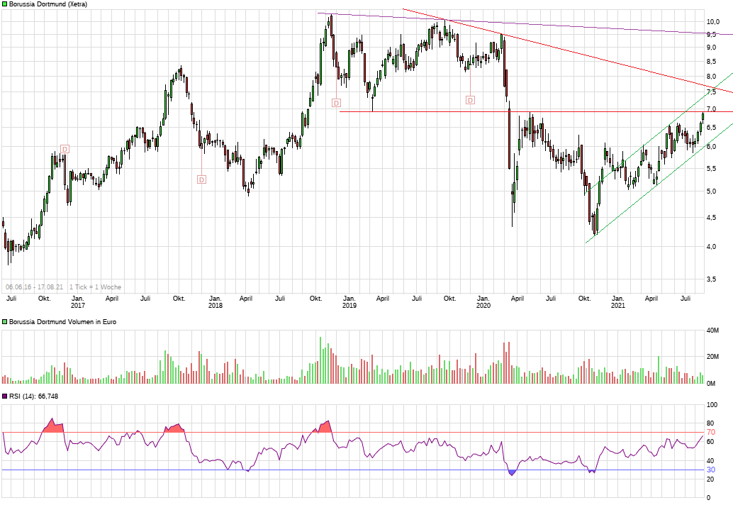Click the '4,5' price axis label
The image size is (733, 505).
click(711, 218)
